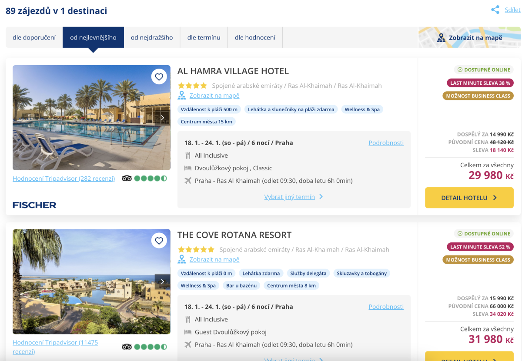Open Podrobnosti for The Cove Rotana Resort

pos(386,307)
